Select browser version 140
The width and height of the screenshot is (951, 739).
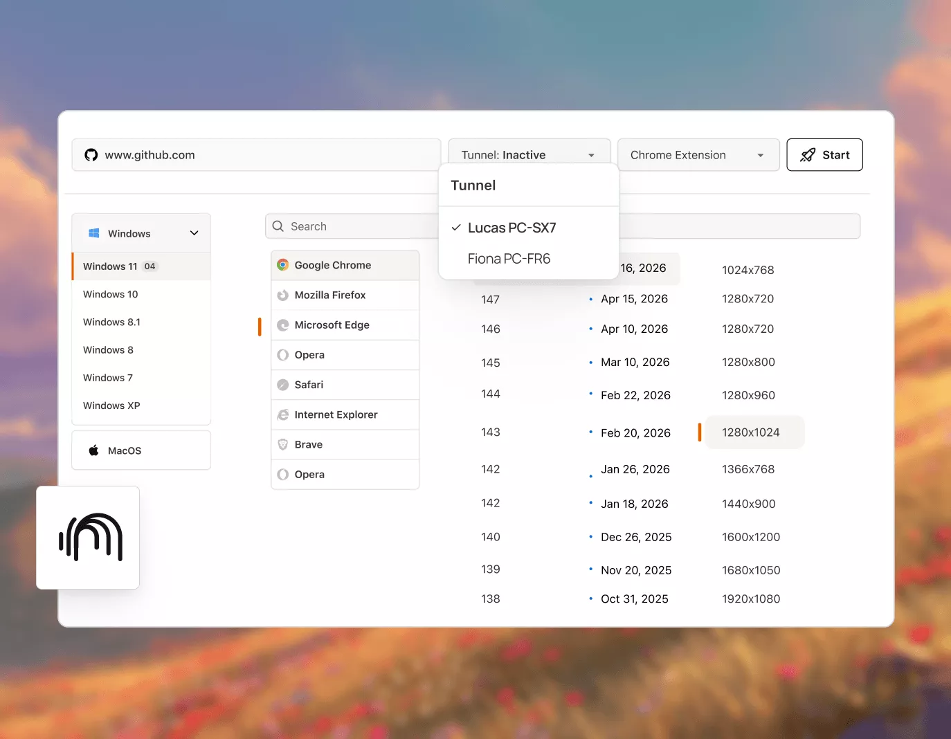(491, 537)
